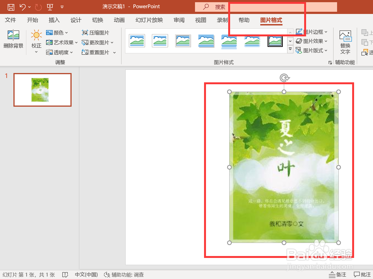Click the 替换文字 alt text button
Image resolution: width=373 pixels, height=279 pixels.
[x=345, y=42]
